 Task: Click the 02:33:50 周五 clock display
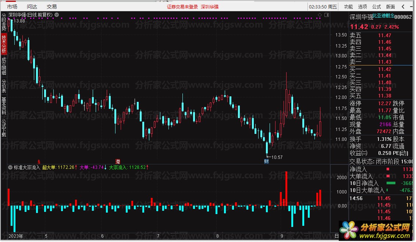click(323, 7)
